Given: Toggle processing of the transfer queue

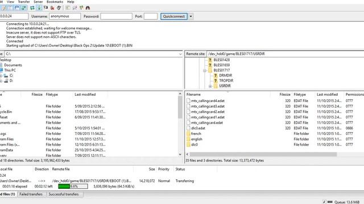Looking at the screenshot, I should (x=39, y=8).
